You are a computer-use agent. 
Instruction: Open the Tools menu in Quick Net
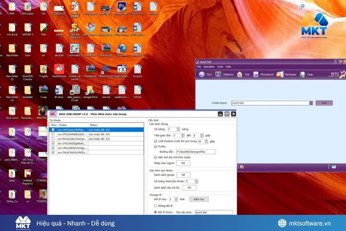click(220, 67)
